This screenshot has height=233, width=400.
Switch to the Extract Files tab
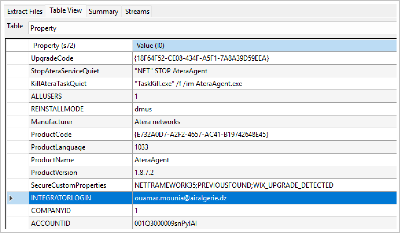25,12
